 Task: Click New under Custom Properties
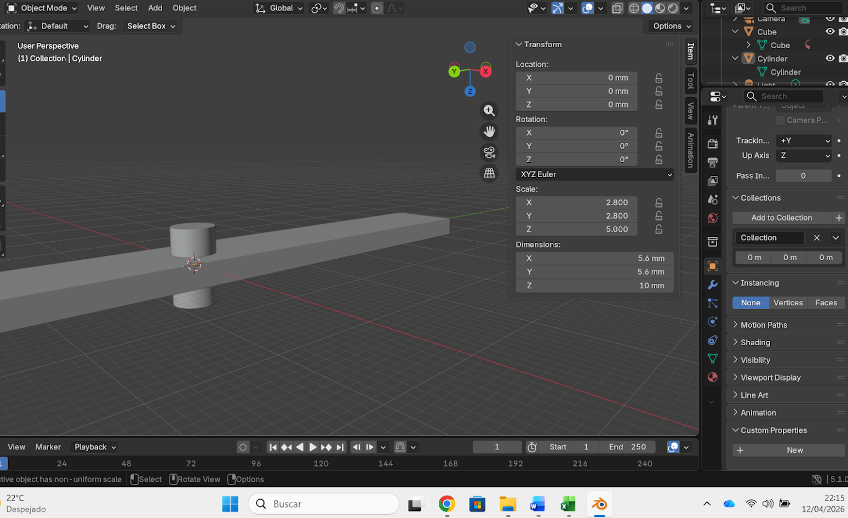click(788, 450)
